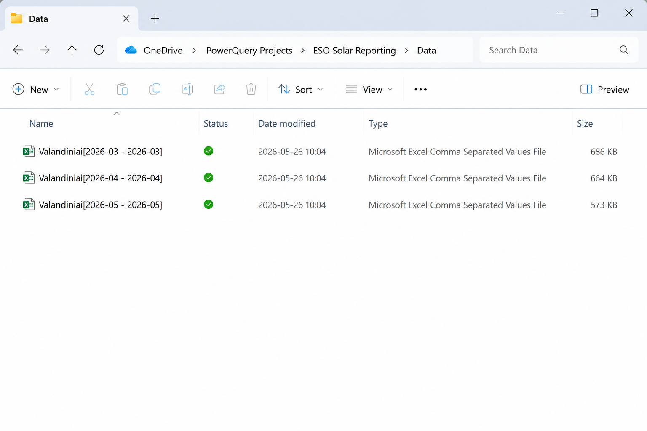Navigate up one folder level
647x431 pixels.
click(72, 50)
